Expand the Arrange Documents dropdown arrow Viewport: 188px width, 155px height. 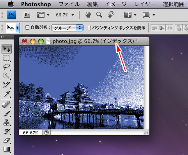point(135,15)
